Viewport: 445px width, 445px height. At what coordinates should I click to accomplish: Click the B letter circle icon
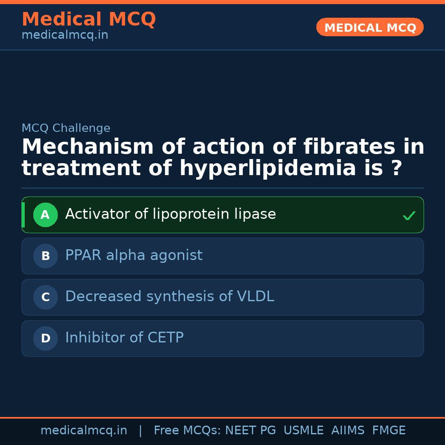click(45, 256)
